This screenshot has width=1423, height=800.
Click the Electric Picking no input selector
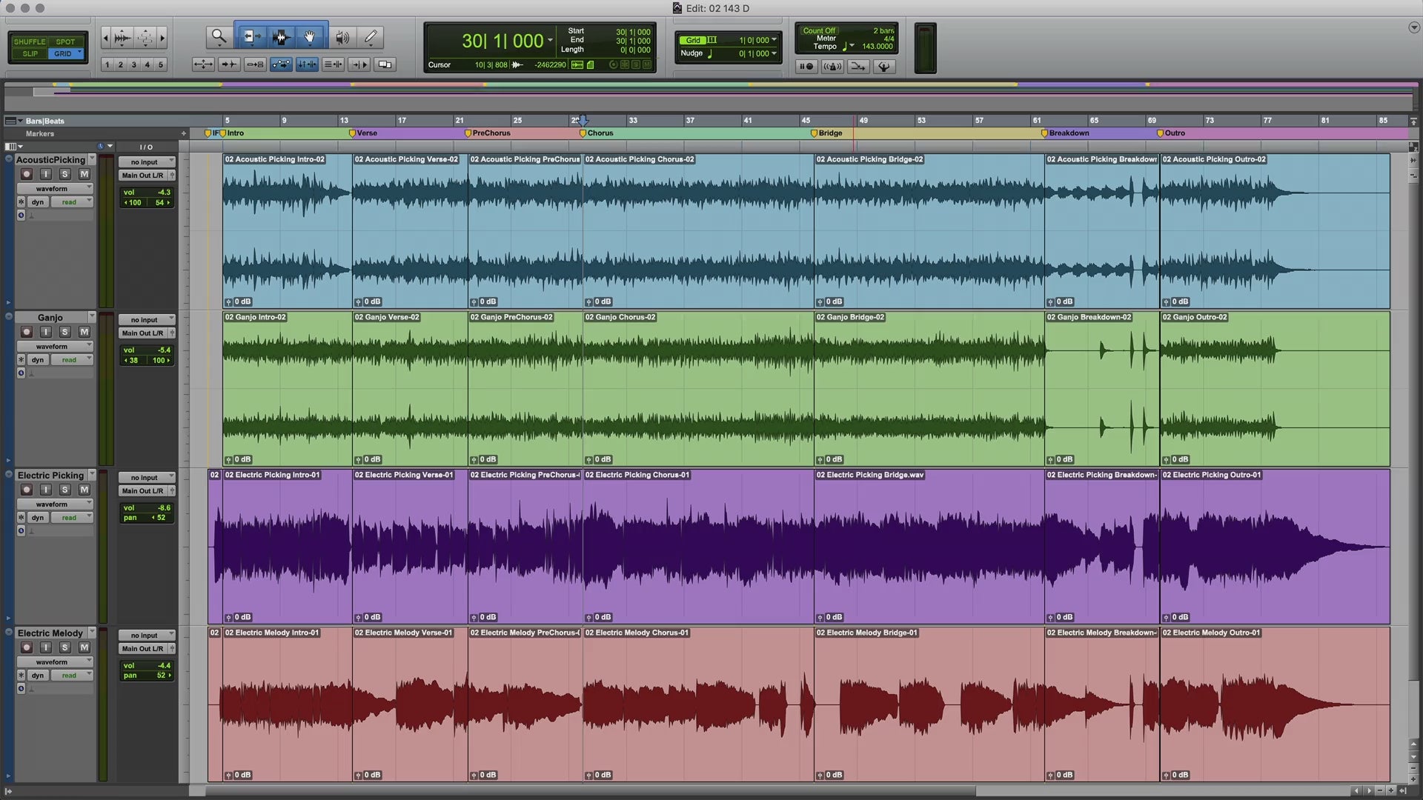pos(145,478)
